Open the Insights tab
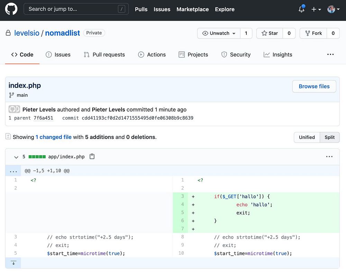The image size is (346, 274). point(278,55)
